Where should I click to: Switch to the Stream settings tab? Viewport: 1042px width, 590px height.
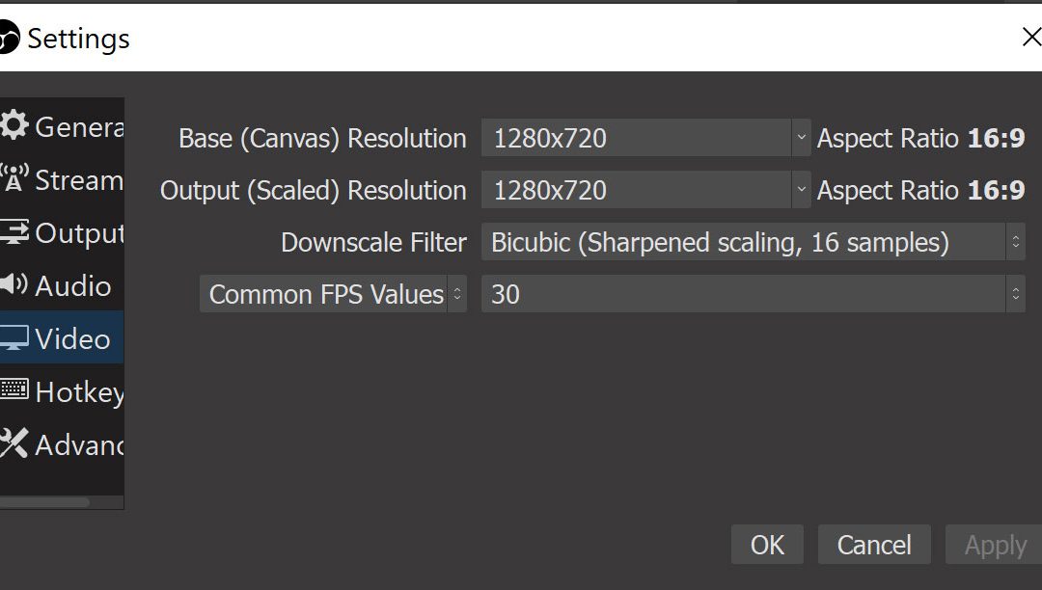[78, 180]
